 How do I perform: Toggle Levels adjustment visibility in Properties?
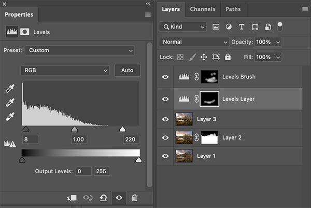coord(119,198)
